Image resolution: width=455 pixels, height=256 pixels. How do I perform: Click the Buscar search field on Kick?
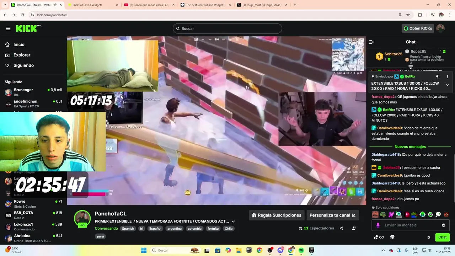(x=227, y=28)
